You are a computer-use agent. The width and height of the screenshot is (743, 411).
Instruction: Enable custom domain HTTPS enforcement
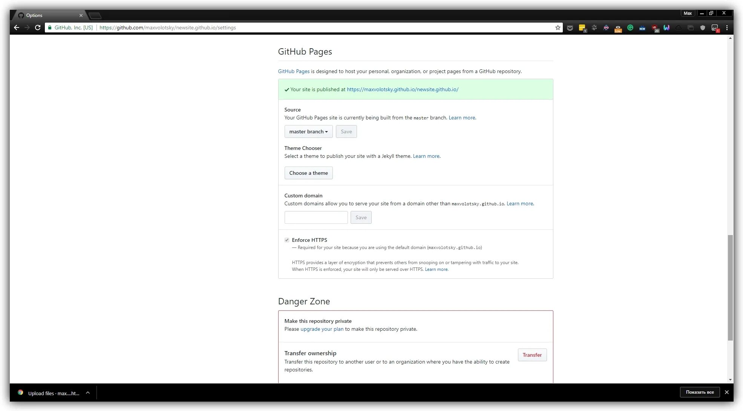pos(286,240)
